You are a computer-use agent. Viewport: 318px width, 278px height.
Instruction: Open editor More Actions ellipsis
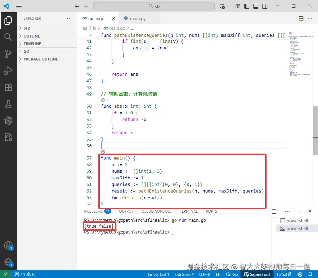pos(310,18)
